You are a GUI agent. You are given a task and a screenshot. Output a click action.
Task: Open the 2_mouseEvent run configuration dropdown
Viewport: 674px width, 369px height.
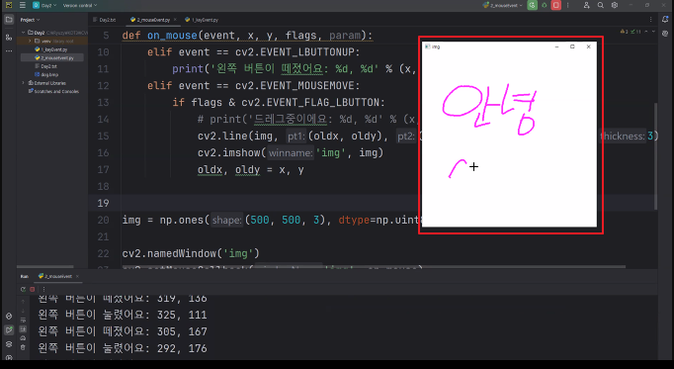point(502,5)
